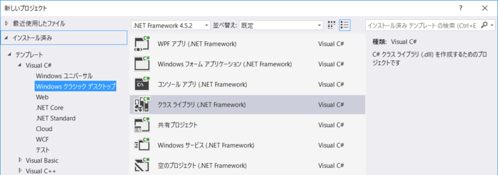Switch to small icons view

[332, 26]
